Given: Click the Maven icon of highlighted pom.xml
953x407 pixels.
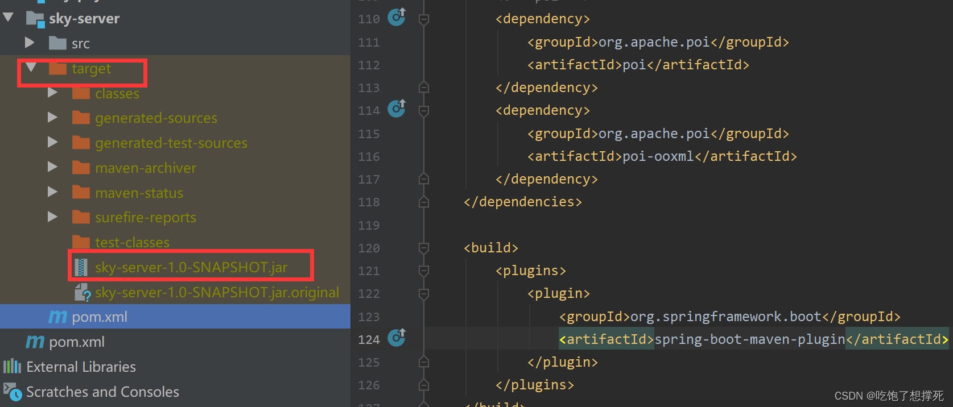Looking at the screenshot, I should pos(57,317).
